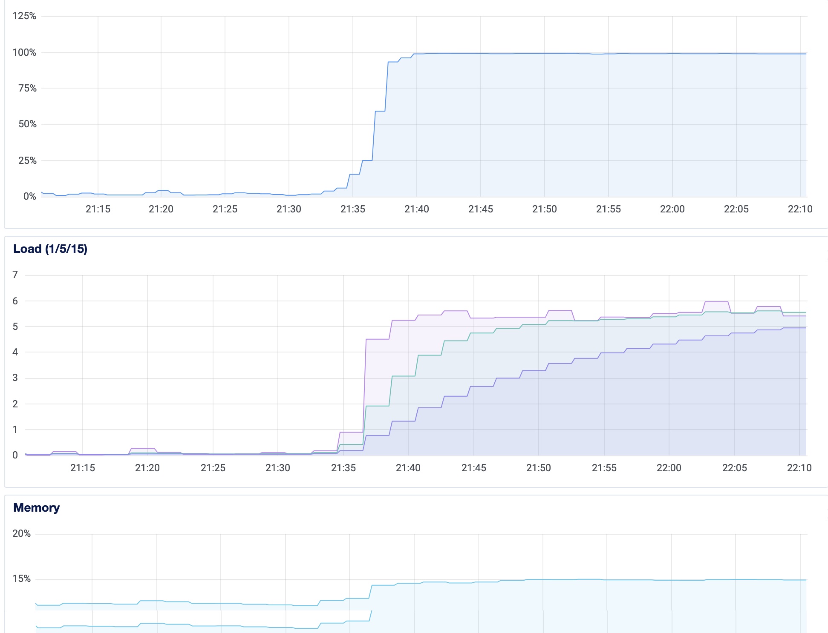This screenshot has width=828, height=633.
Task: Click 21:20 label on the Load chart axis
Action: point(147,468)
